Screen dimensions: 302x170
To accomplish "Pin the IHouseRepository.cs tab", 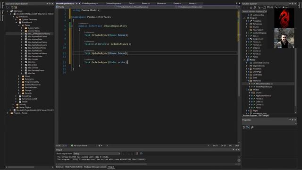I will click(x=76, y=3).
